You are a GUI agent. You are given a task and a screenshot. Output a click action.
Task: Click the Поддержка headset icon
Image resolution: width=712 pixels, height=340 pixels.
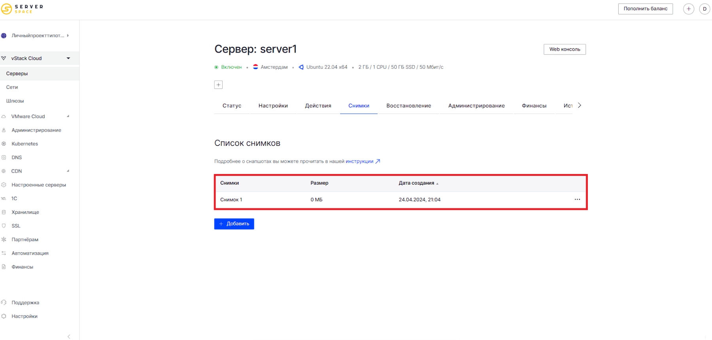(x=4, y=302)
